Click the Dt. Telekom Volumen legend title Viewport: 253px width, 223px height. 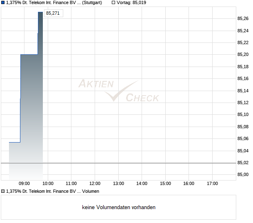[53, 192]
